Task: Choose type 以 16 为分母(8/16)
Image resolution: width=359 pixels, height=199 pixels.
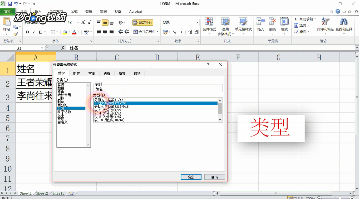Action: click(155, 120)
